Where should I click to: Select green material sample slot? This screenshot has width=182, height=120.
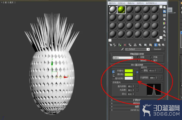click(121, 10)
